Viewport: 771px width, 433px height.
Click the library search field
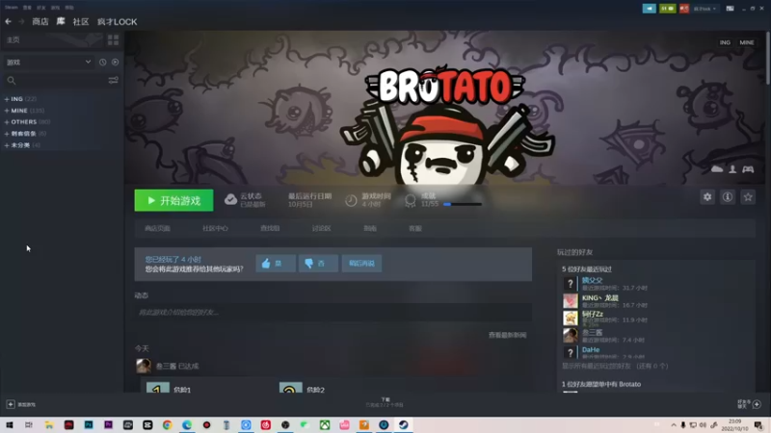(x=57, y=80)
